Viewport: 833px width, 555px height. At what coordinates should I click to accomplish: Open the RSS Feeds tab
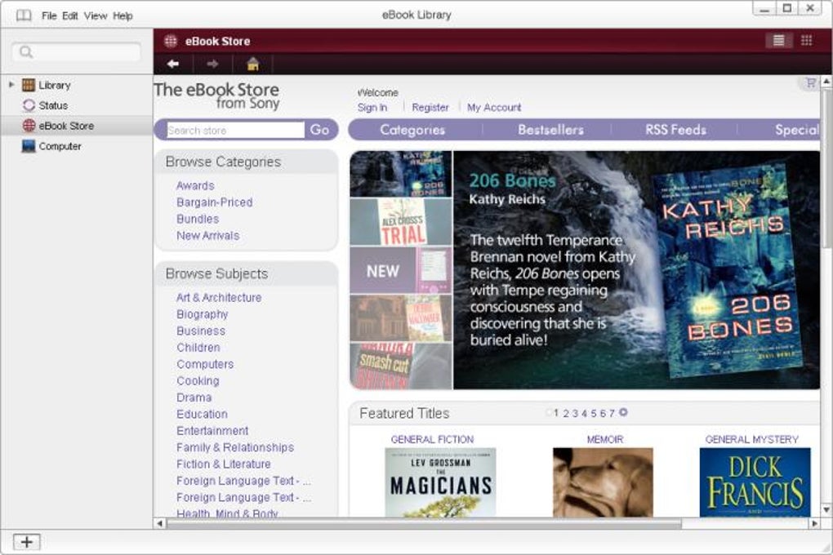click(x=675, y=130)
